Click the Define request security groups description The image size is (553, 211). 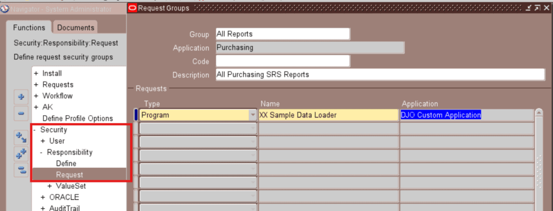pyautogui.click(x=63, y=57)
